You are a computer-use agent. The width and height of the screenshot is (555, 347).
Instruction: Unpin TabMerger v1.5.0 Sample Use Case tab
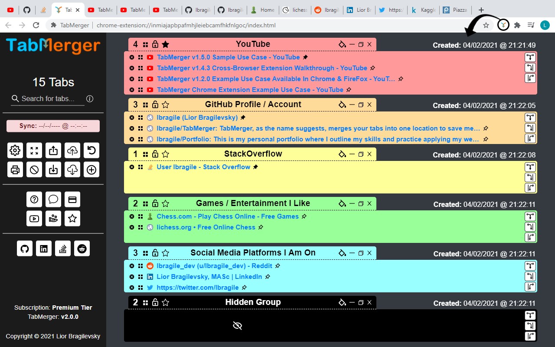tap(305, 57)
